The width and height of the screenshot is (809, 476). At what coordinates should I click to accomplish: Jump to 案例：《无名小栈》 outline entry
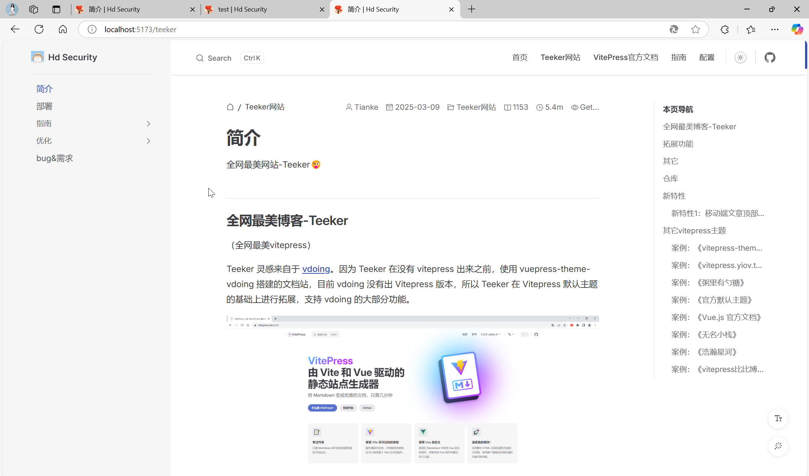point(704,335)
